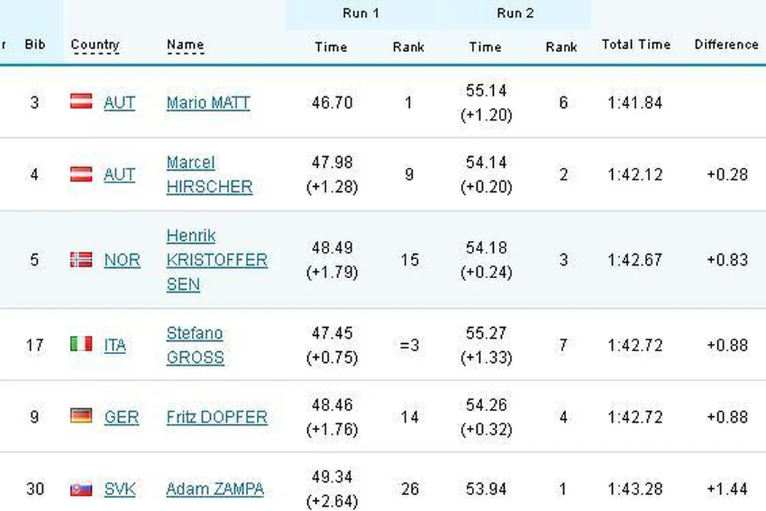The image size is (766, 511).
Task: Click the Bib column header
Action: pos(34,45)
